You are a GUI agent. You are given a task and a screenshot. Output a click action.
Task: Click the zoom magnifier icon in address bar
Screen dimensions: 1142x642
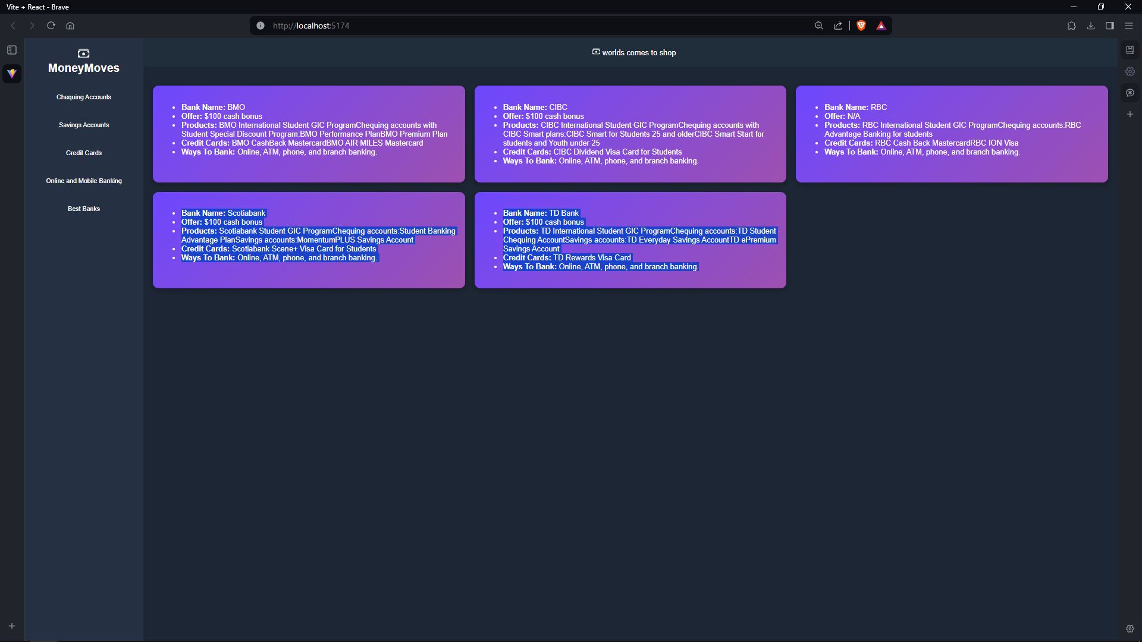coord(819,26)
